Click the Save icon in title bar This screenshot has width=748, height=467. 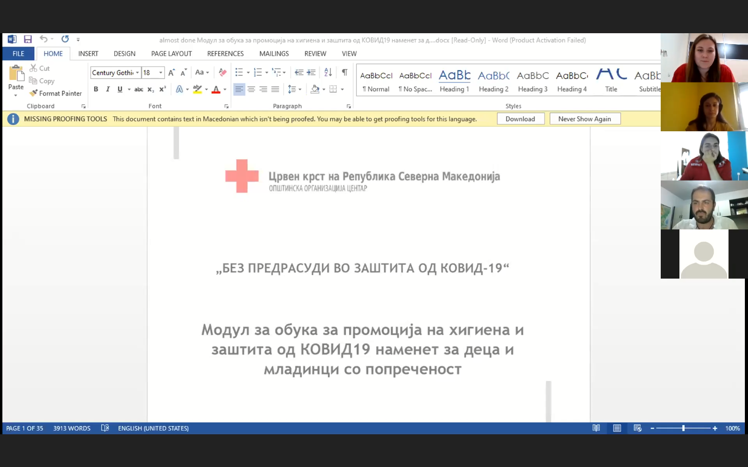(28, 39)
